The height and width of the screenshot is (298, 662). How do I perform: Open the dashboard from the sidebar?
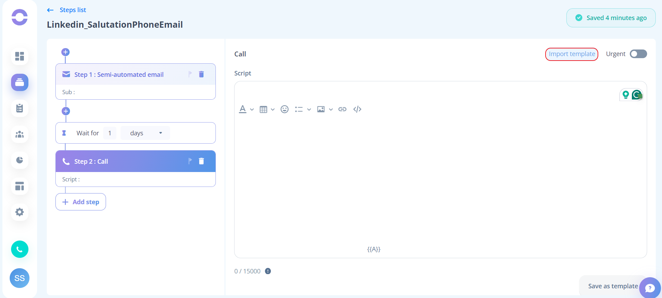click(20, 56)
